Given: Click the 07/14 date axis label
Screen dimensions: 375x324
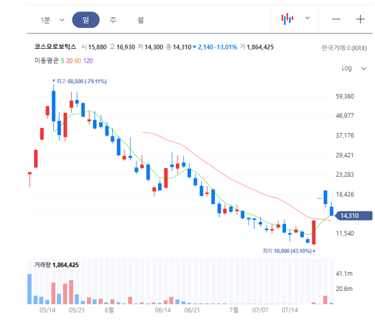Looking at the screenshot, I should 290,310.
